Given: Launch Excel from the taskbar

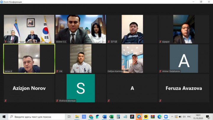Looking at the screenshot, I should click(111, 117).
